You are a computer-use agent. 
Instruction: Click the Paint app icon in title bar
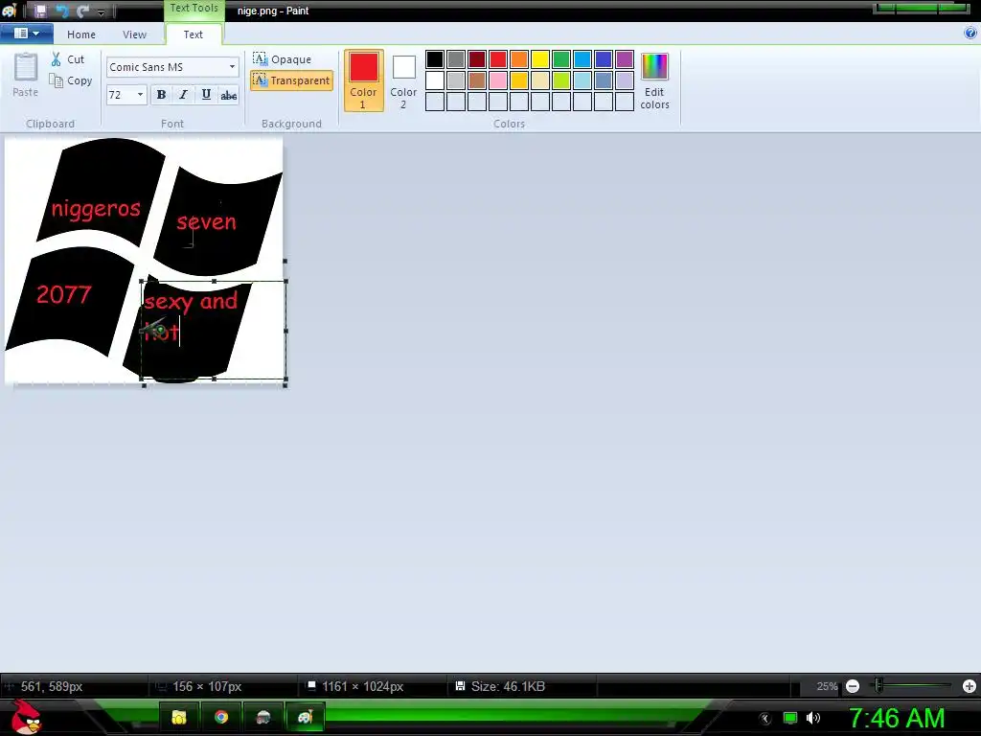pyautogui.click(x=9, y=11)
